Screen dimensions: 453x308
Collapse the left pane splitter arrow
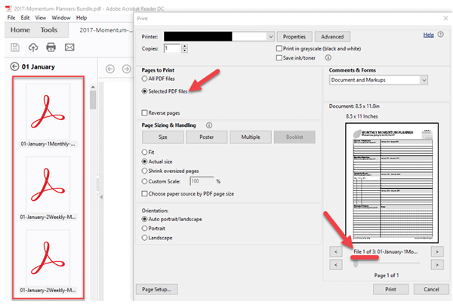[x=101, y=197]
